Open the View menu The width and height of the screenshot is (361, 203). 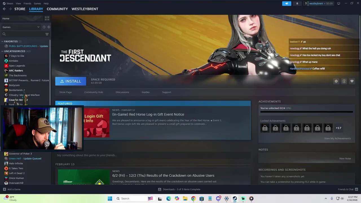click(x=18, y=3)
